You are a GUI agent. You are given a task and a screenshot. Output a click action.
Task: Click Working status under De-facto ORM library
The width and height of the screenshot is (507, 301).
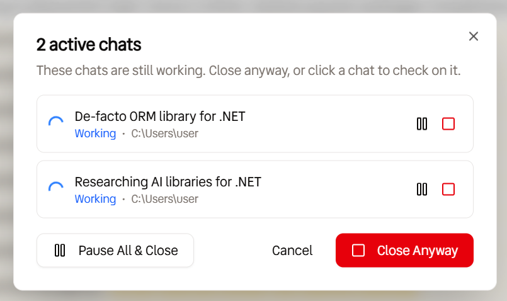(x=95, y=133)
